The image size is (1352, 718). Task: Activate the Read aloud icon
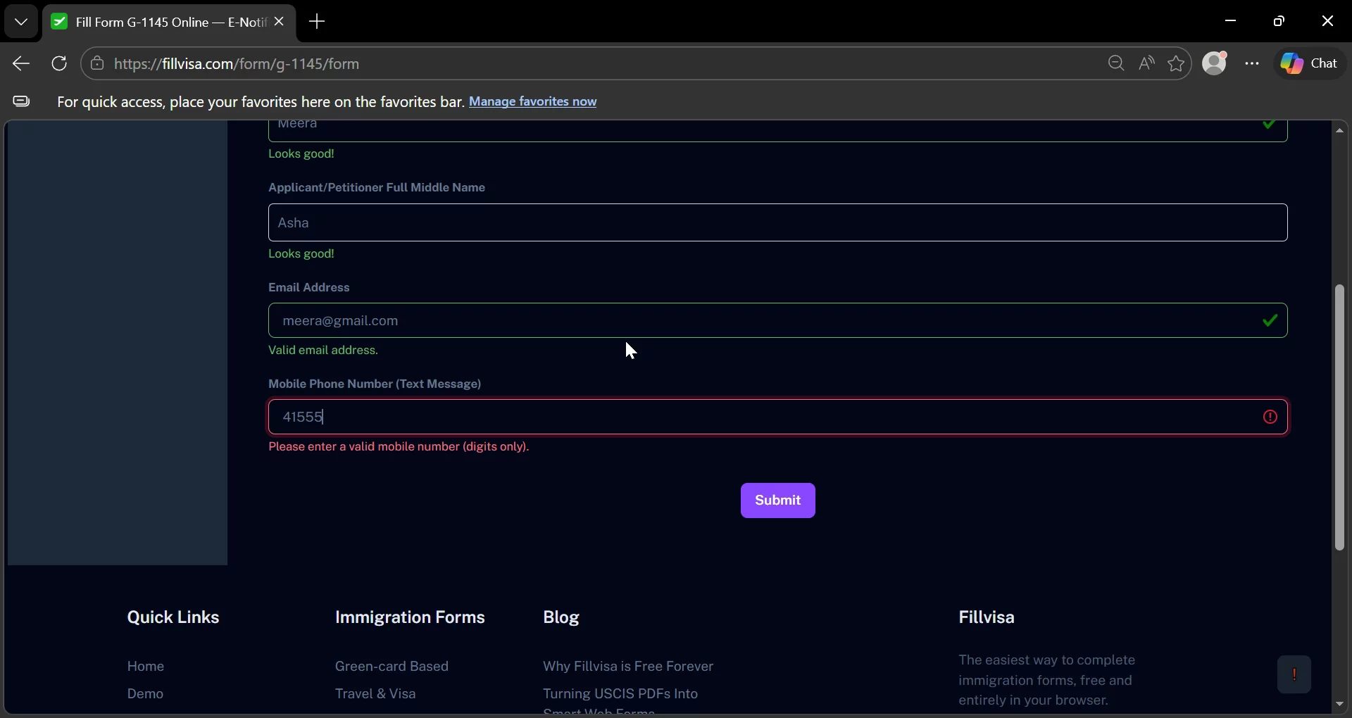(x=1146, y=64)
